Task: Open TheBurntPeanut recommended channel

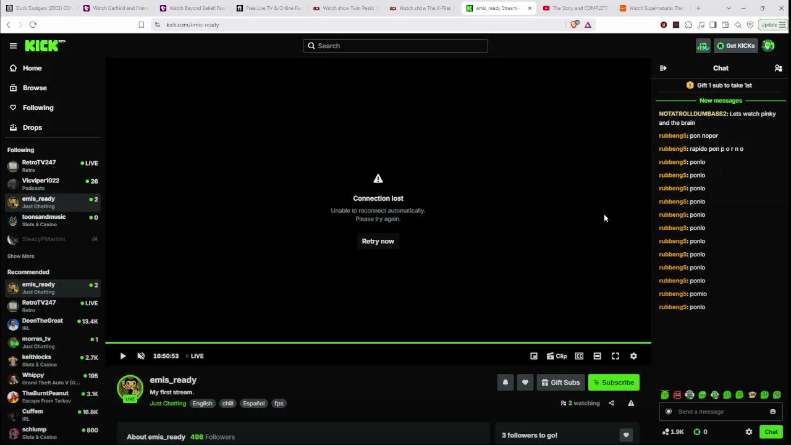Action: pyautogui.click(x=53, y=396)
